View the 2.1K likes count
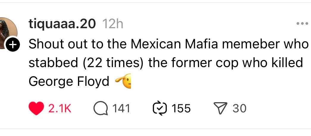 (60, 109)
